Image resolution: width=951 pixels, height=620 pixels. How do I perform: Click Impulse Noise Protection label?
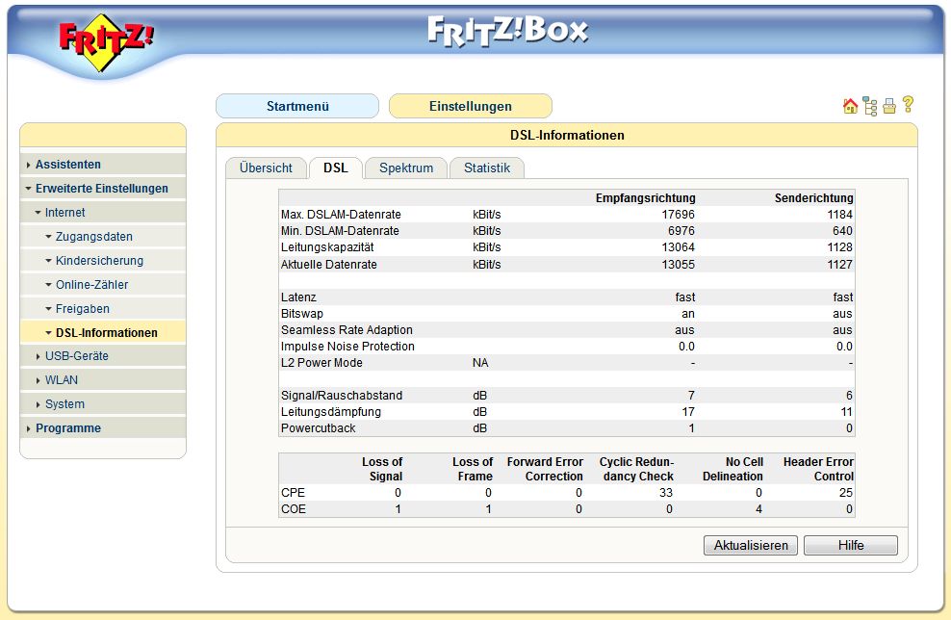coord(347,347)
